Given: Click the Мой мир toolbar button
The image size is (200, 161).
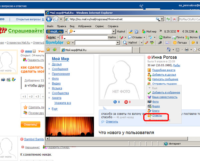Looking at the screenshot, I should (149, 32).
